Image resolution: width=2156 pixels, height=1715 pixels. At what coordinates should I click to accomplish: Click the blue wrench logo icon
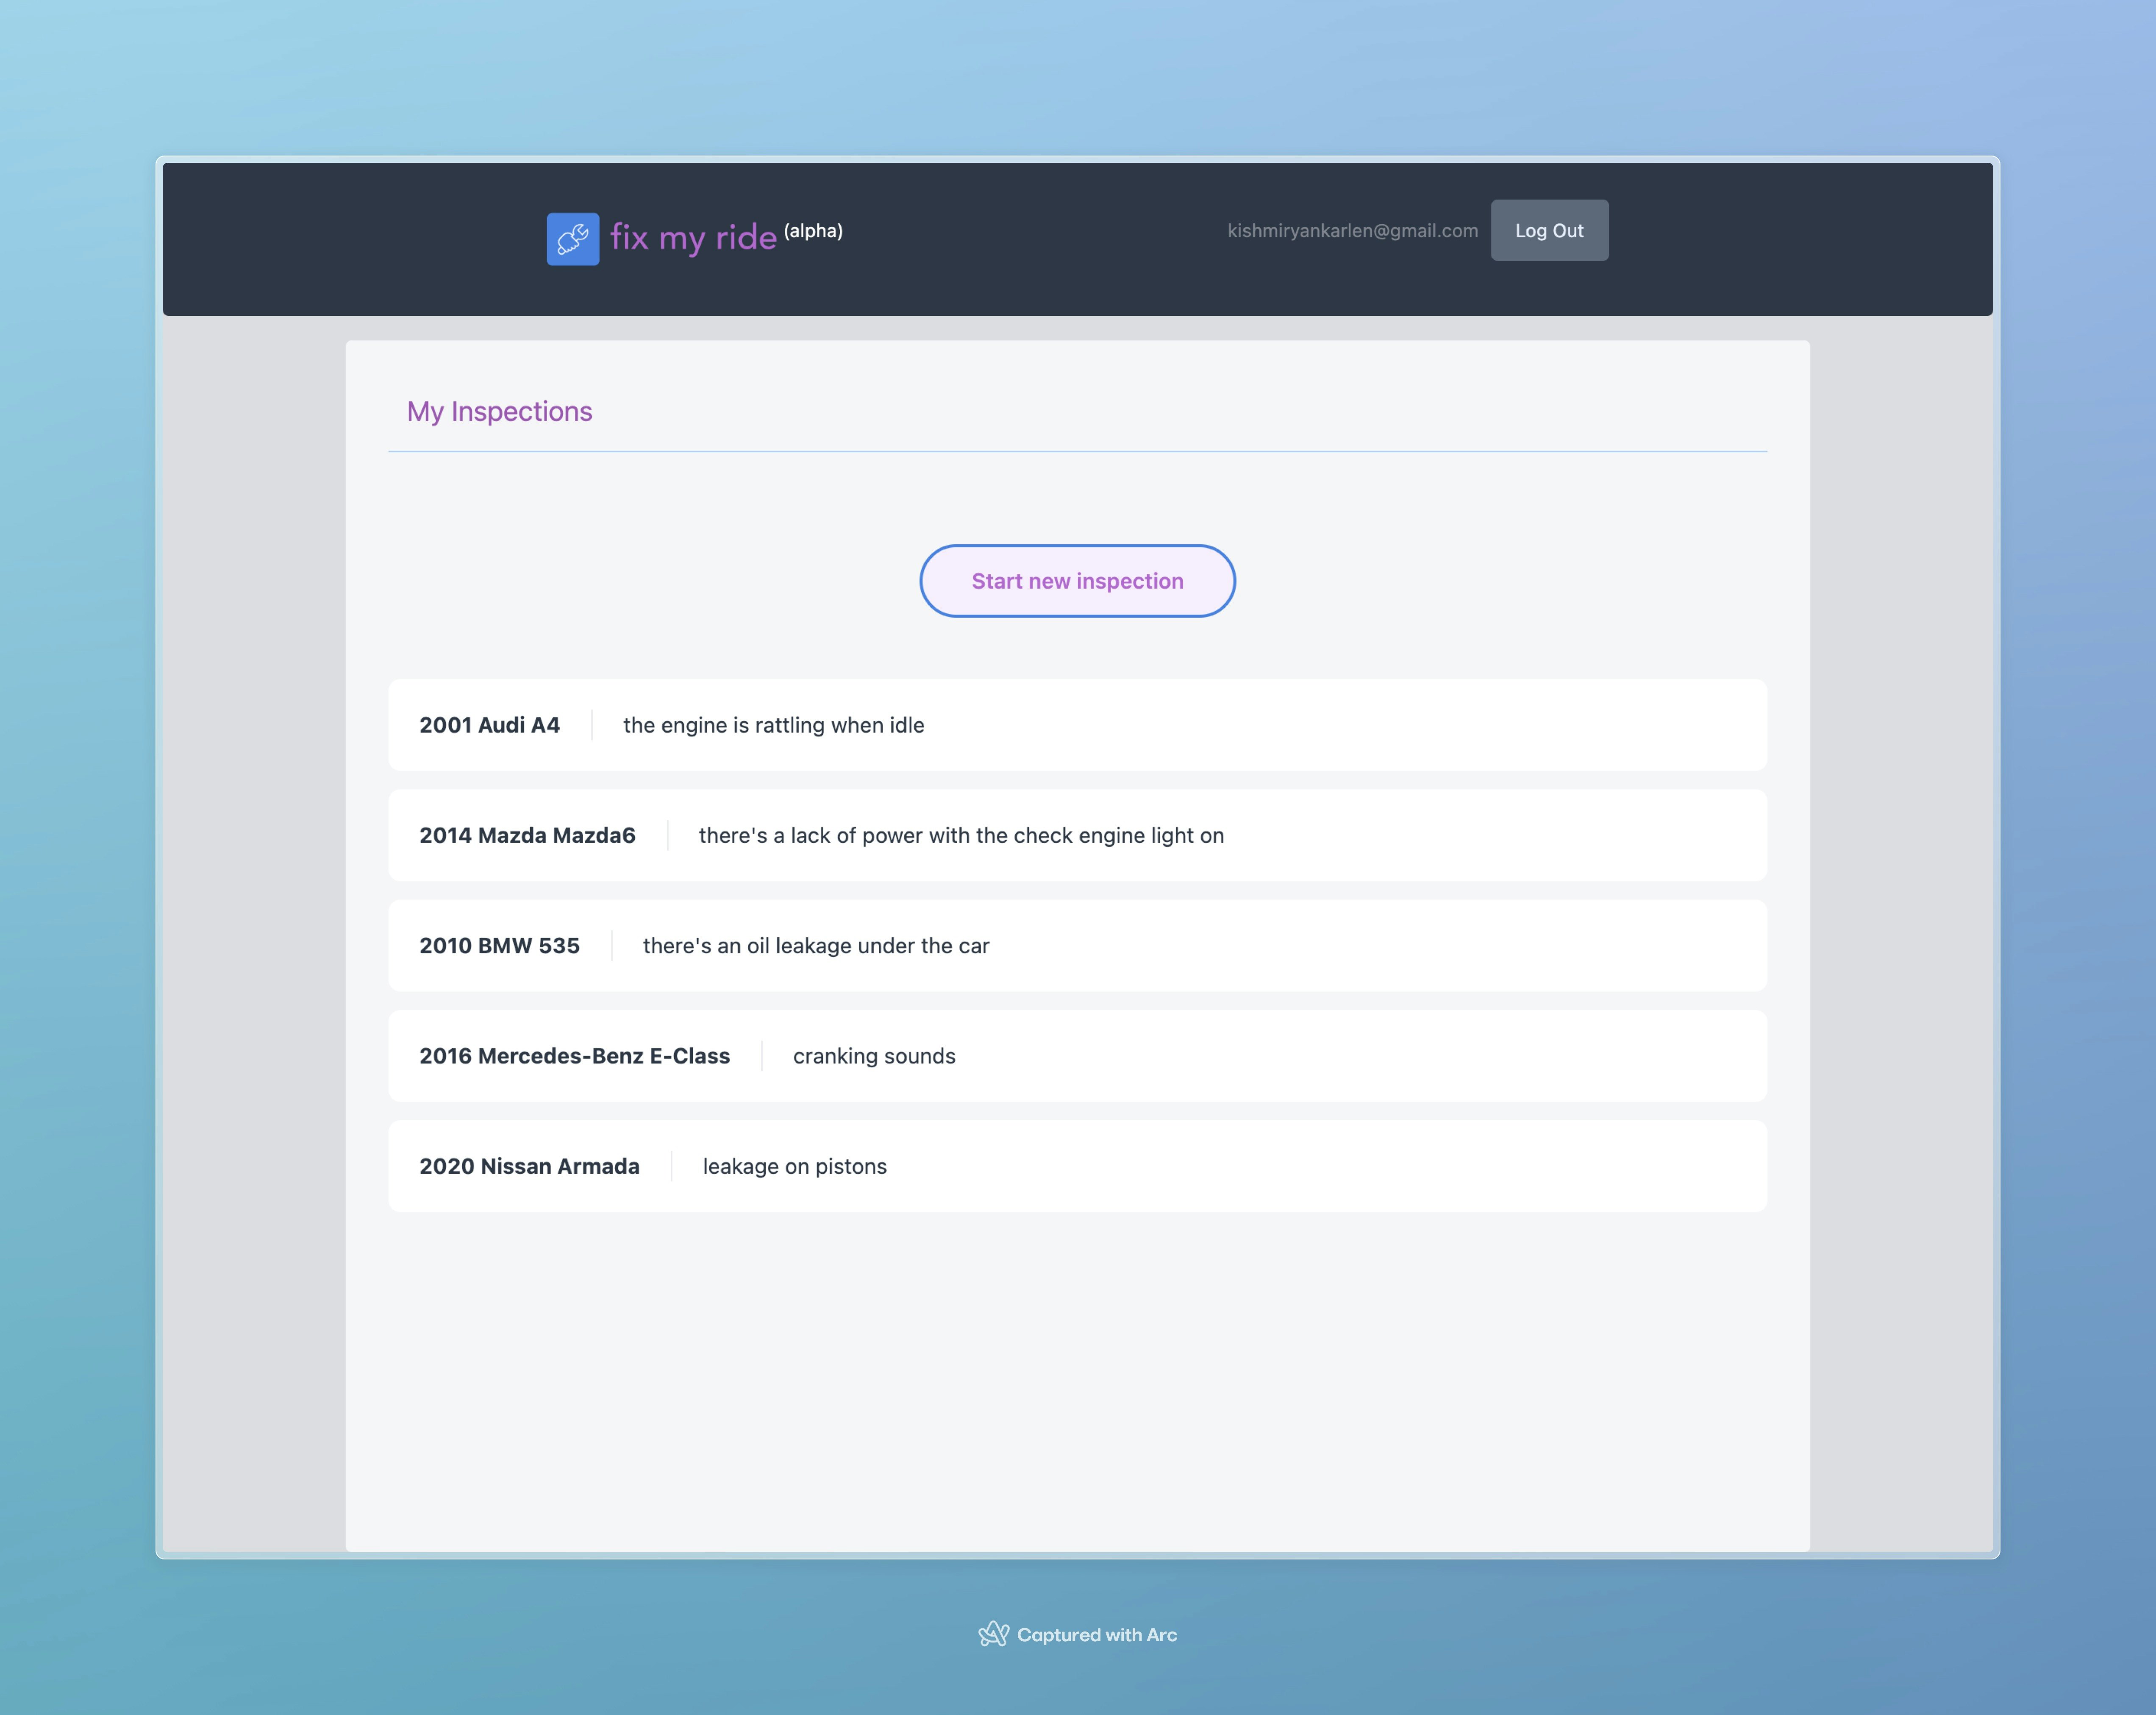(x=573, y=239)
